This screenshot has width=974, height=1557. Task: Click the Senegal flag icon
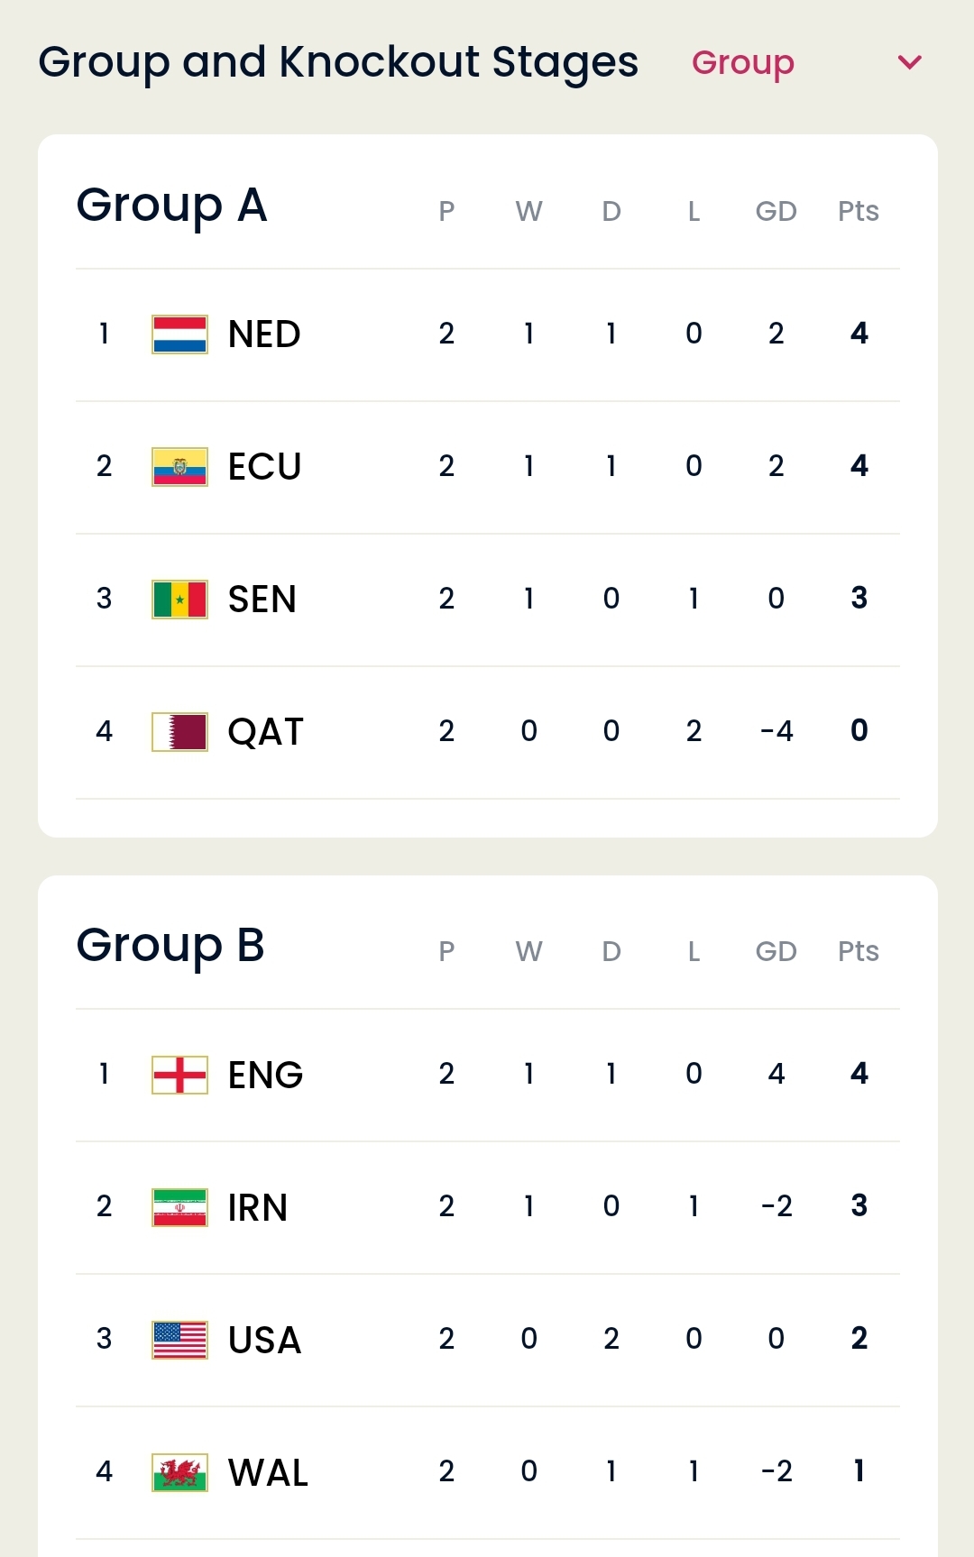(x=179, y=600)
